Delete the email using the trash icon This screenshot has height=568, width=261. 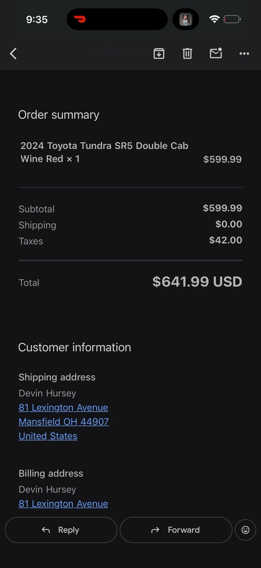click(x=187, y=54)
